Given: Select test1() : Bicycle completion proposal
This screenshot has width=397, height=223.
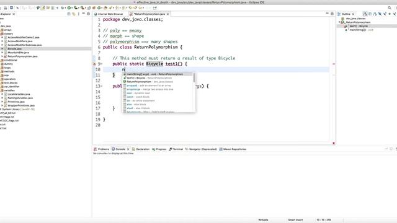Looking at the screenshot, I should (x=158, y=78).
